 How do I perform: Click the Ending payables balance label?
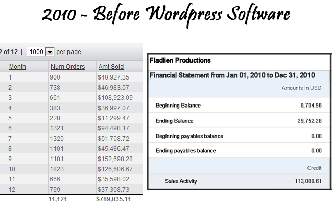coord(185,151)
